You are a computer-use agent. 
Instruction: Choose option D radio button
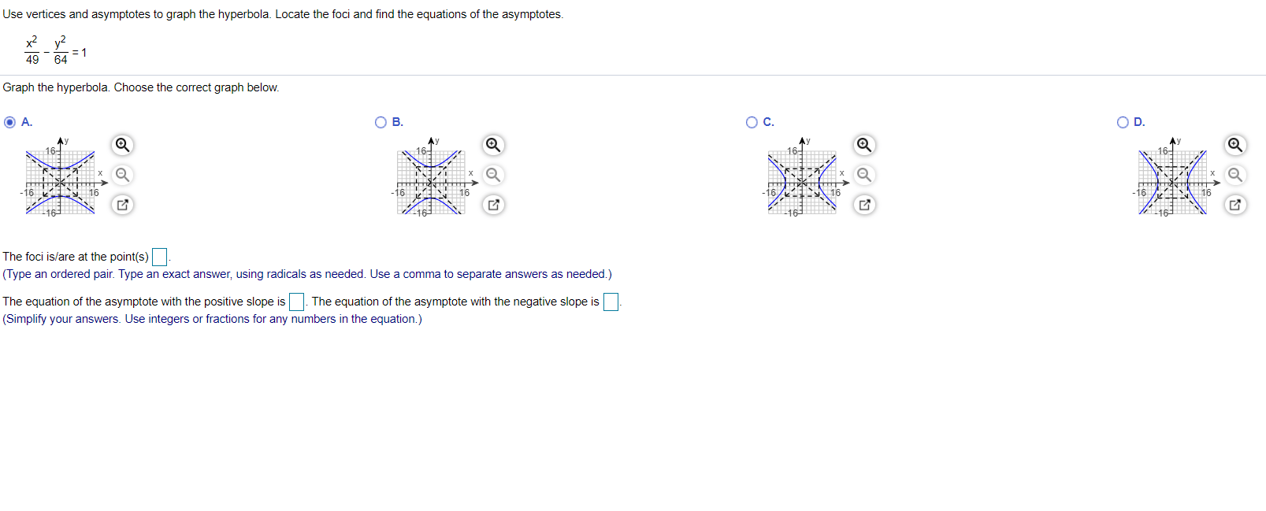coord(1123,122)
